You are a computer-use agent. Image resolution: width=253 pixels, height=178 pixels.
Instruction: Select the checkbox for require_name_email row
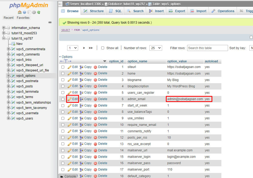coord(63,125)
